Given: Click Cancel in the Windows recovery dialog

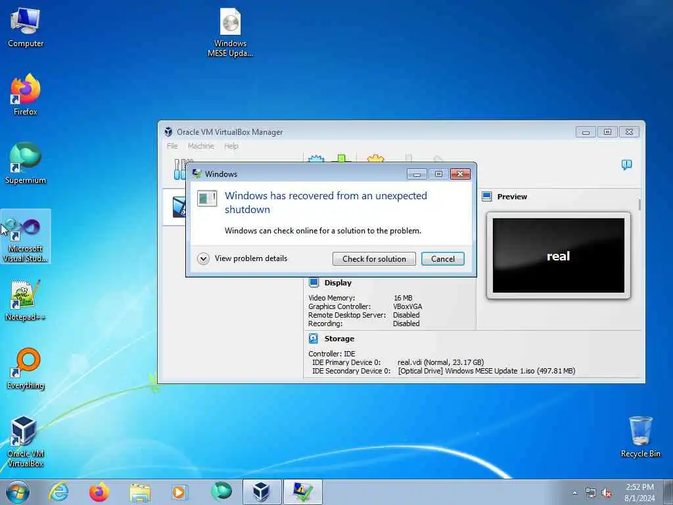Looking at the screenshot, I should click(x=442, y=259).
